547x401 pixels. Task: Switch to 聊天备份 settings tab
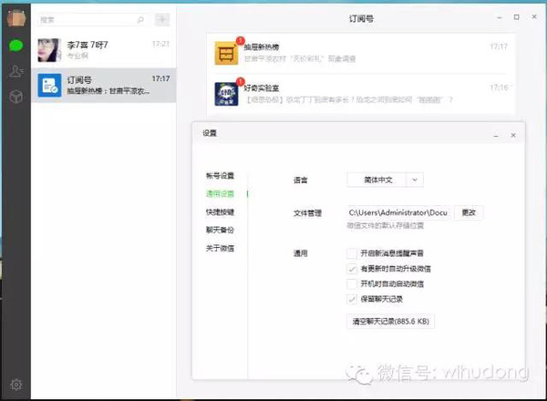point(220,231)
